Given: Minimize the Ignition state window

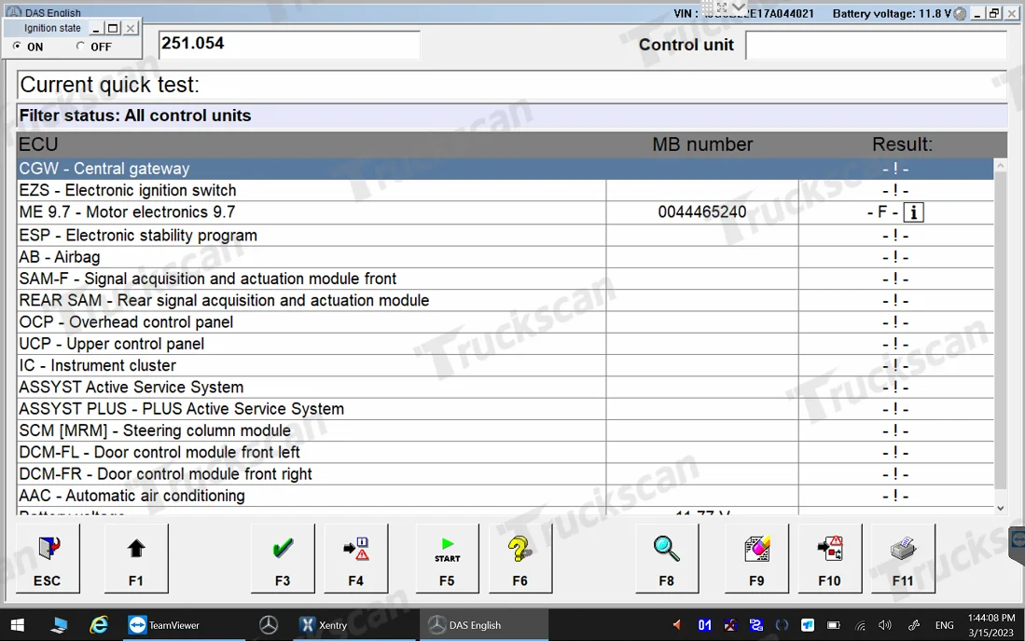Looking at the screenshot, I should coord(96,28).
